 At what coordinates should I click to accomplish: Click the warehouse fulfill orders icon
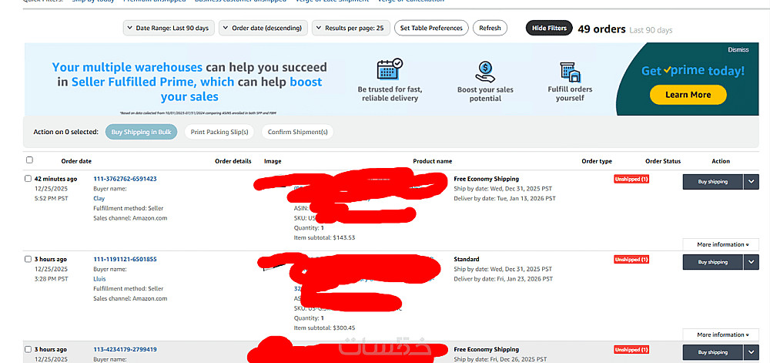[x=570, y=72]
